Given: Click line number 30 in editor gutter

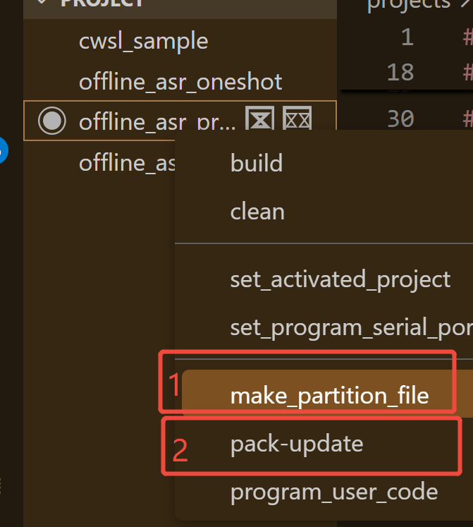Looking at the screenshot, I should pos(400,119).
